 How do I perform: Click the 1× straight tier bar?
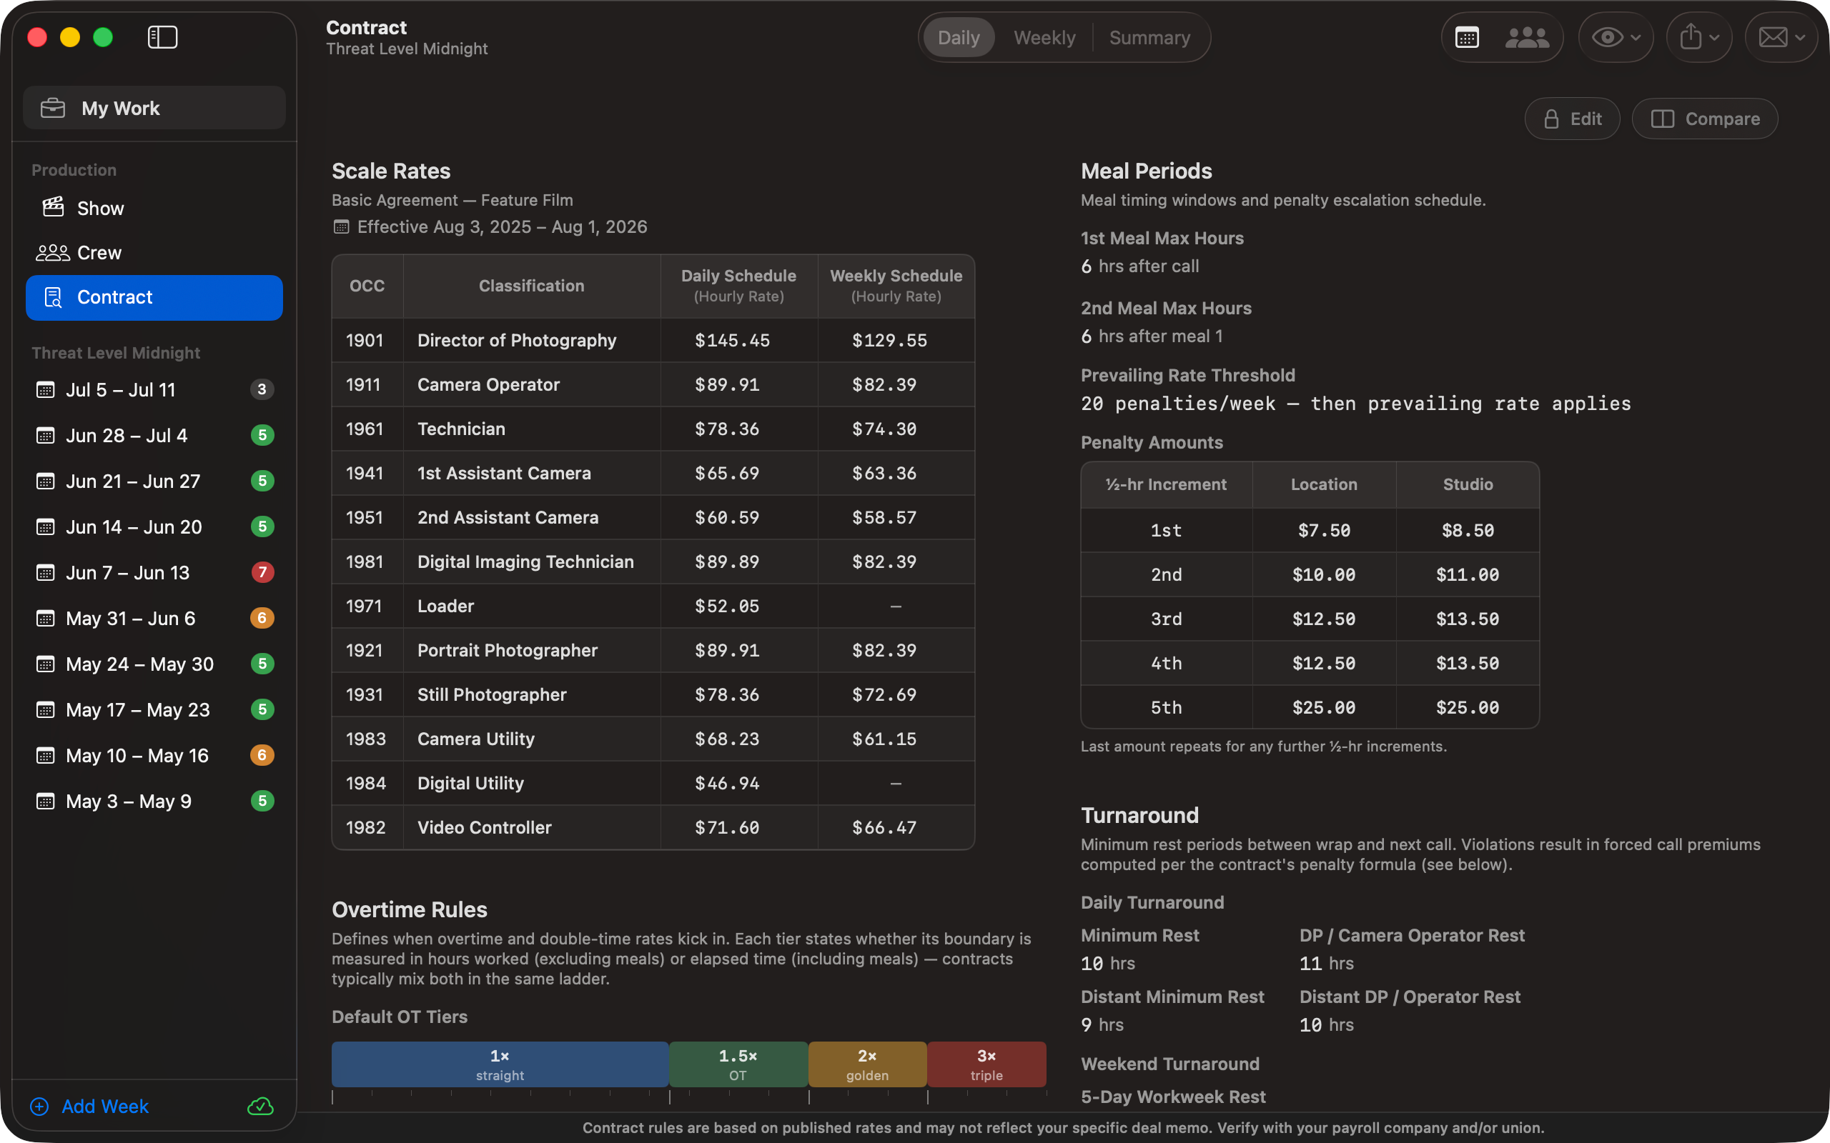click(500, 1064)
